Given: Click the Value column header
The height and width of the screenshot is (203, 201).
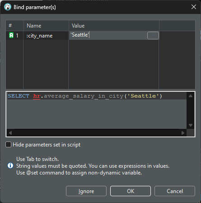Looking at the screenshot, I should [x=114, y=26].
